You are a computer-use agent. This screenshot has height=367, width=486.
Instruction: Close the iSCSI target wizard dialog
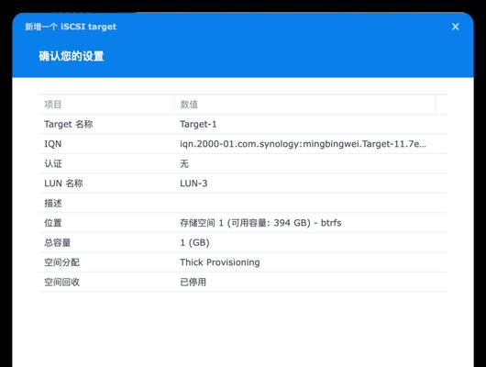455,27
